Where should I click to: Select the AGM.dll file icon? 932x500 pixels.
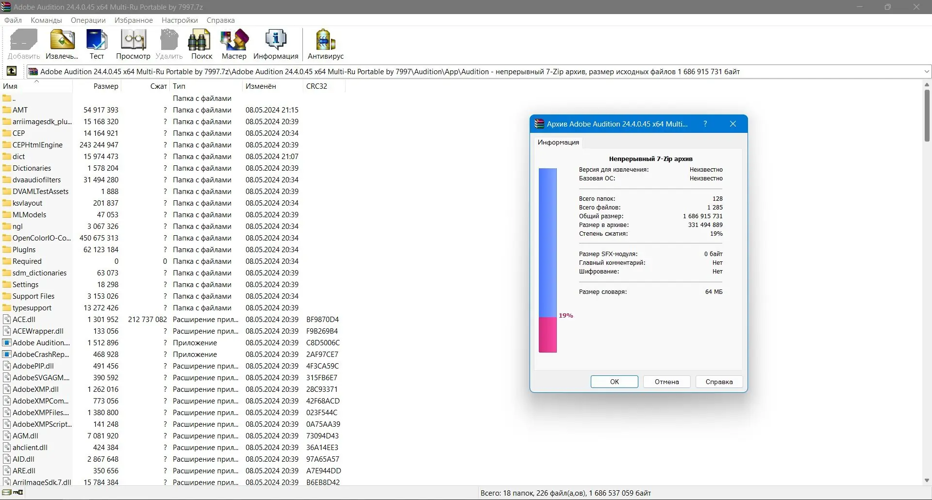7,435
